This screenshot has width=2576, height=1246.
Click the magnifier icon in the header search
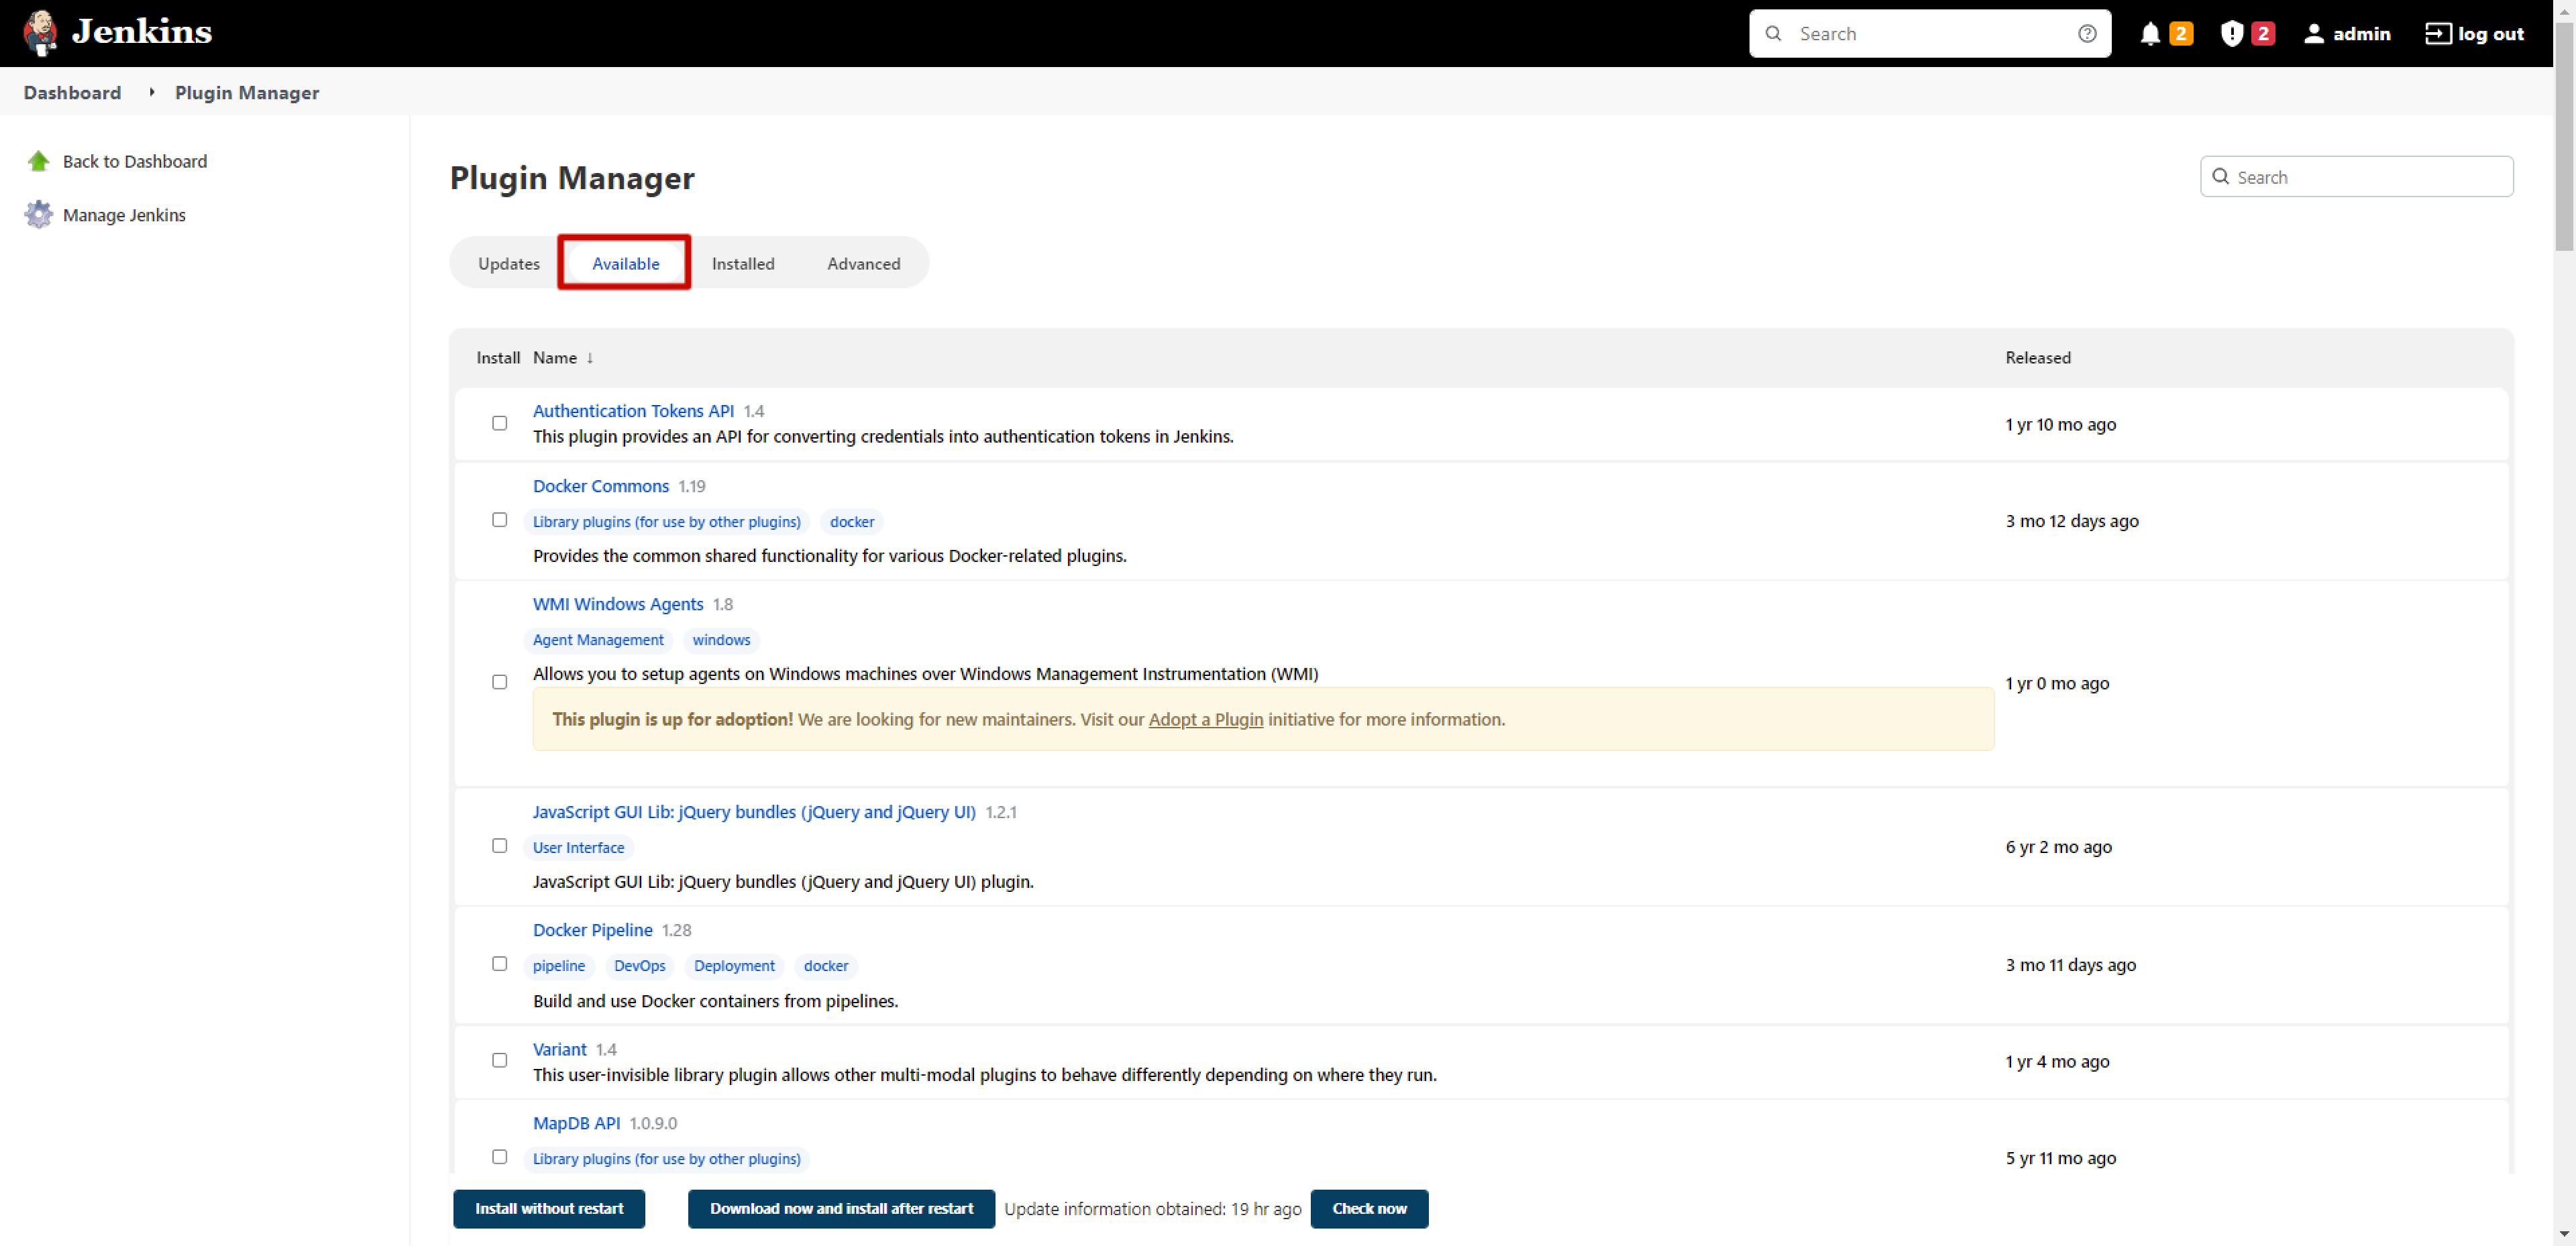(1772, 34)
